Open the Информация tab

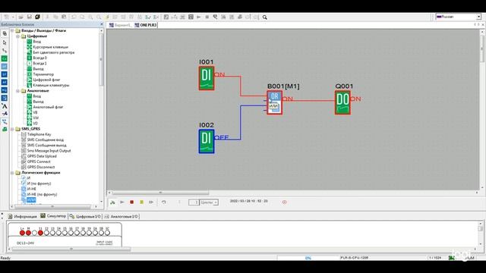23,216
